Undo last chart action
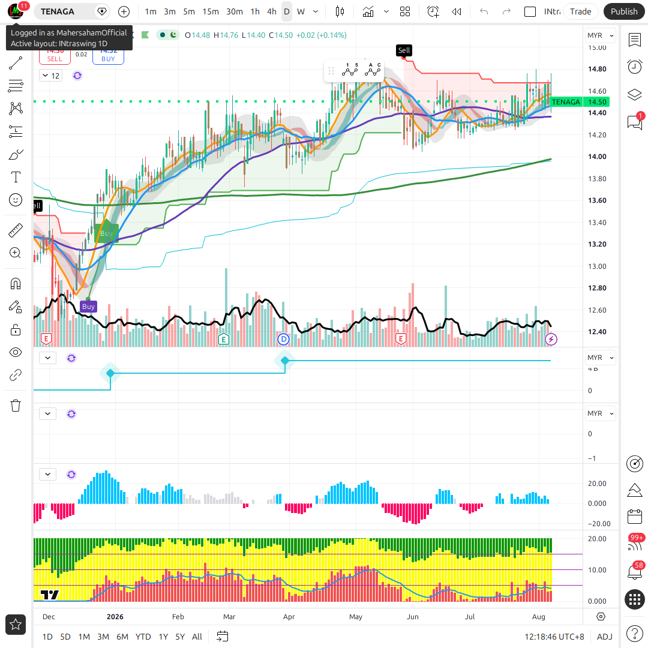 (484, 11)
